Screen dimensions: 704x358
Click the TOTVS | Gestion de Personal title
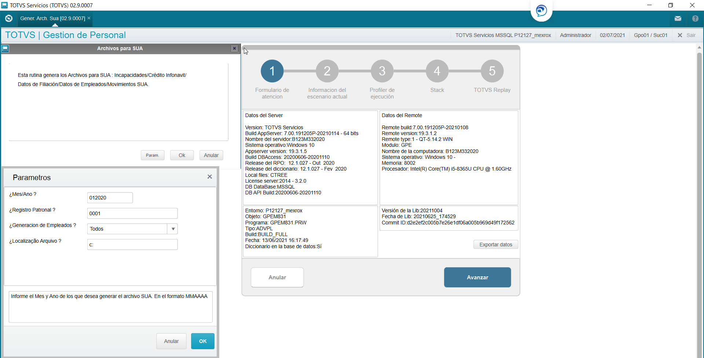click(66, 35)
